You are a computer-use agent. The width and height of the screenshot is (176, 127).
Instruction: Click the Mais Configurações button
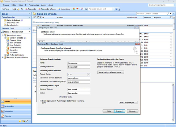[128, 102]
